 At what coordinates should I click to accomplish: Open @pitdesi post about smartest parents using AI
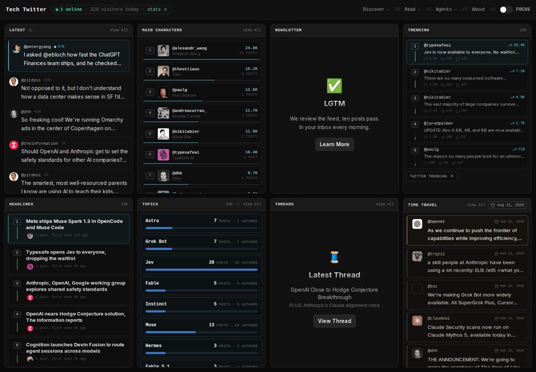click(69, 182)
